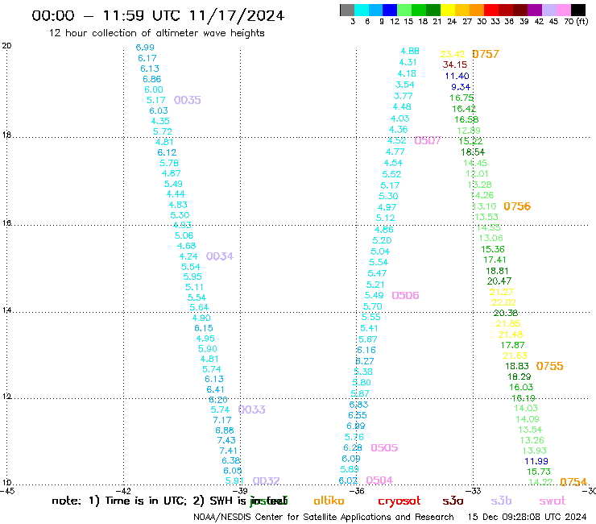Image resolution: width=596 pixels, height=524 pixels.
Task: Select the 16.75 green reading
Action: pos(461,98)
